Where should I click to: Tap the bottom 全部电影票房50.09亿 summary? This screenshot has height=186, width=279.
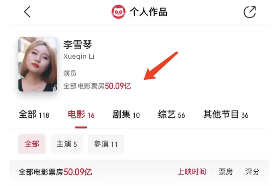55,172
